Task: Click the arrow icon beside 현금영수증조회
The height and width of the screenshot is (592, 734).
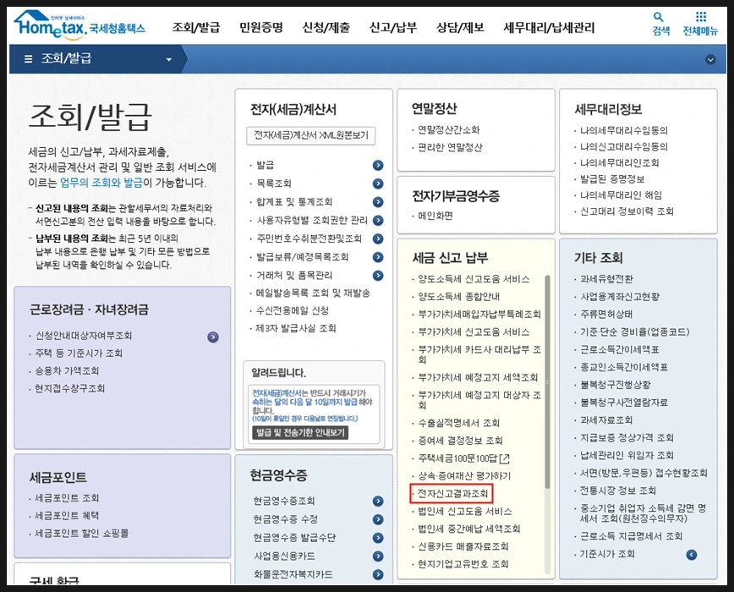Action: coord(378,500)
